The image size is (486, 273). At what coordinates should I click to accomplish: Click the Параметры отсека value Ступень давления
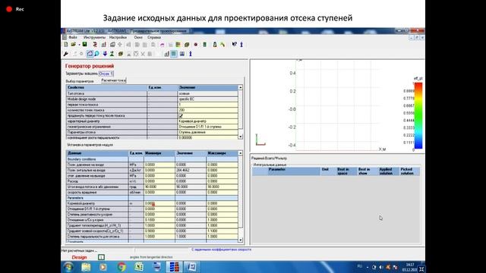[x=208, y=132]
